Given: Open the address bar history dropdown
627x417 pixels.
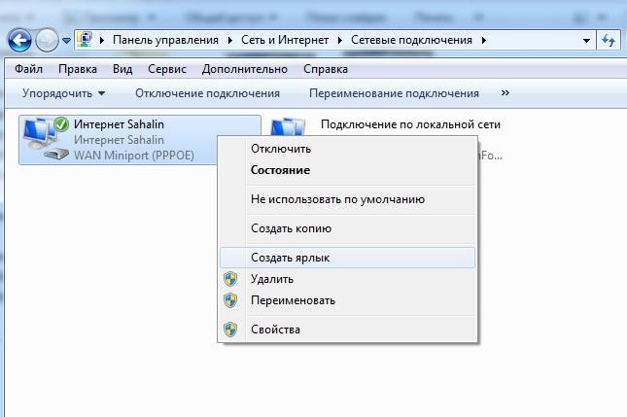Looking at the screenshot, I should click(586, 41).
